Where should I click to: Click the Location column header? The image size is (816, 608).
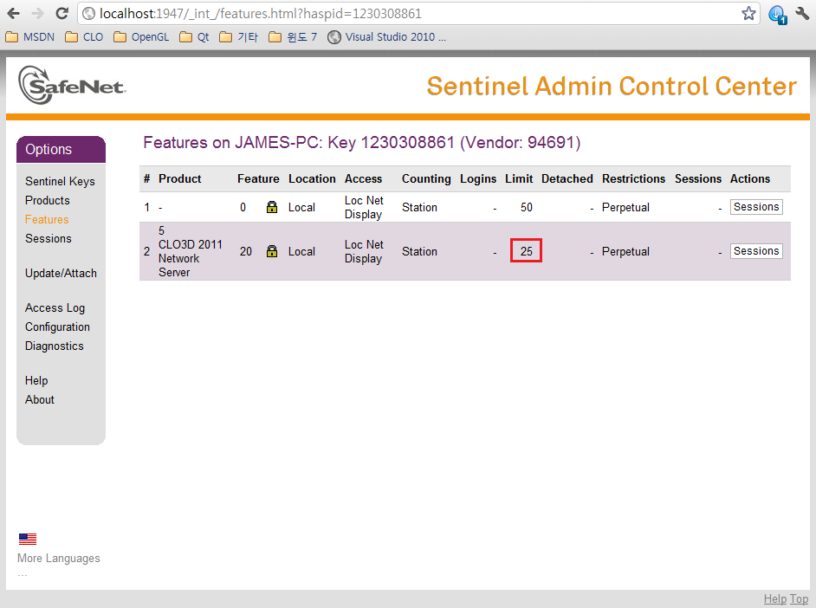pos(312,179)
